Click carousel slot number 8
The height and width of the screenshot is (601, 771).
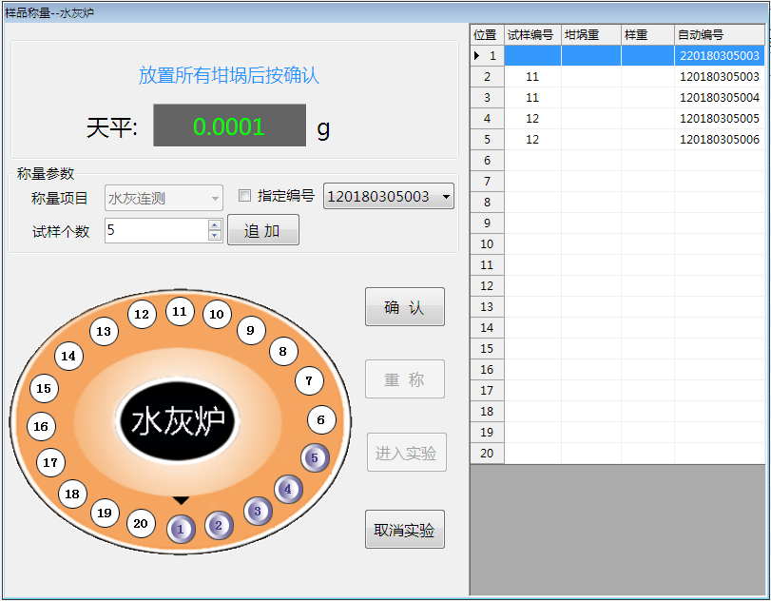tap(282, 351)
